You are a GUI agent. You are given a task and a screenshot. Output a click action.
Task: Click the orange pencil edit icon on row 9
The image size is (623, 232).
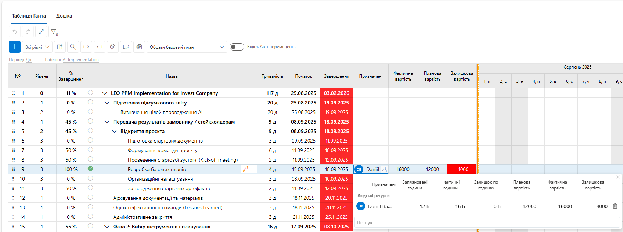point(246,169)
